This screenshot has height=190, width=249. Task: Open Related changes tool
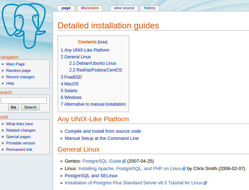pyautogui.click(x=21, y=130)
